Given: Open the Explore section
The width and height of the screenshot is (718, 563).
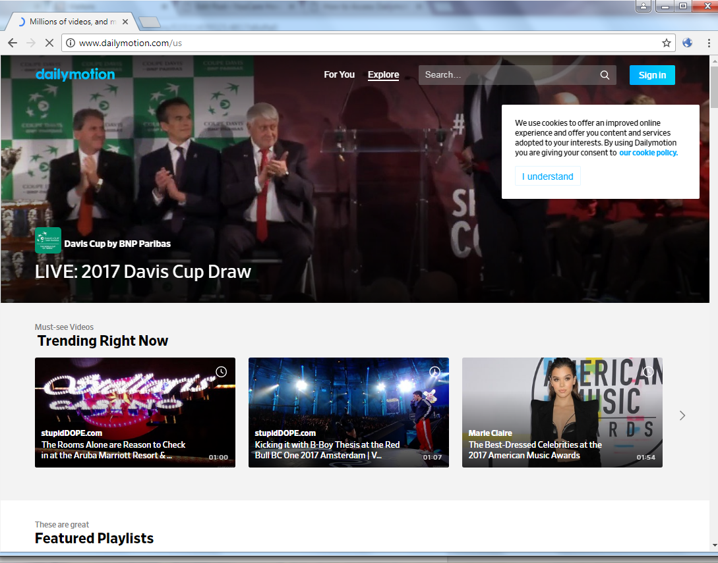Looking at the screenshot, I should pyautogui.click(x=383, y=74).
